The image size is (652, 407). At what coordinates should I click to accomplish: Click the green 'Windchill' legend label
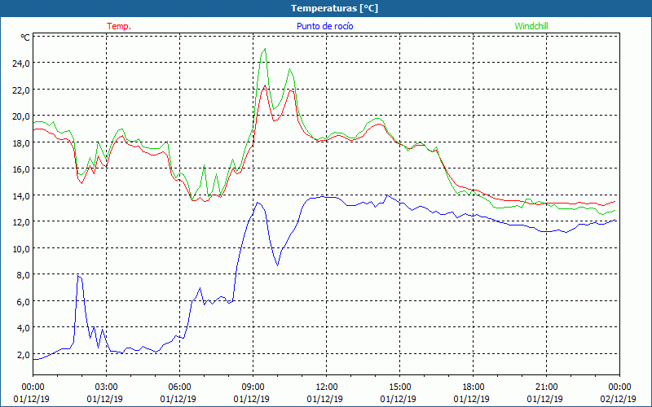(531, 26)
